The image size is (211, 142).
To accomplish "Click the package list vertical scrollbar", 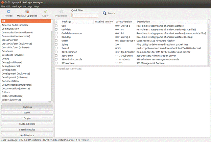I will pos(209,42).
